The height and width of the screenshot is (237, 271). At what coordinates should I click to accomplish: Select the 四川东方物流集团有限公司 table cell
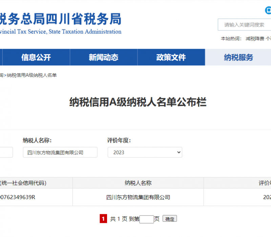click(x=138, y=197)
